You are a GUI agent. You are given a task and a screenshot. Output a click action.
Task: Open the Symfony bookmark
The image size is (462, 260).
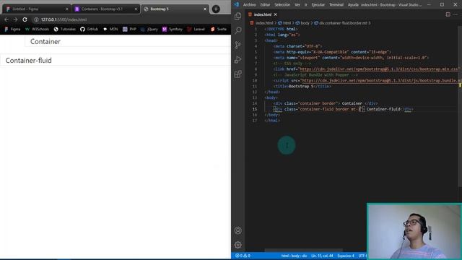(x=173, y=29)
